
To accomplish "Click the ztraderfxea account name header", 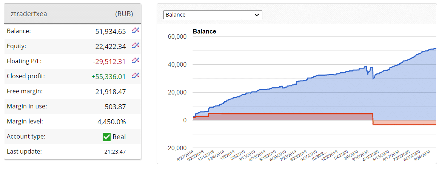I will 27,14.
